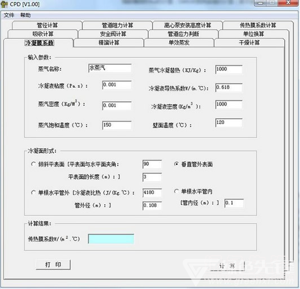Viewport: 300px width, 289px height.
Task: Switch to the 精馏计算 tab
Action: (x=109, y=42)
